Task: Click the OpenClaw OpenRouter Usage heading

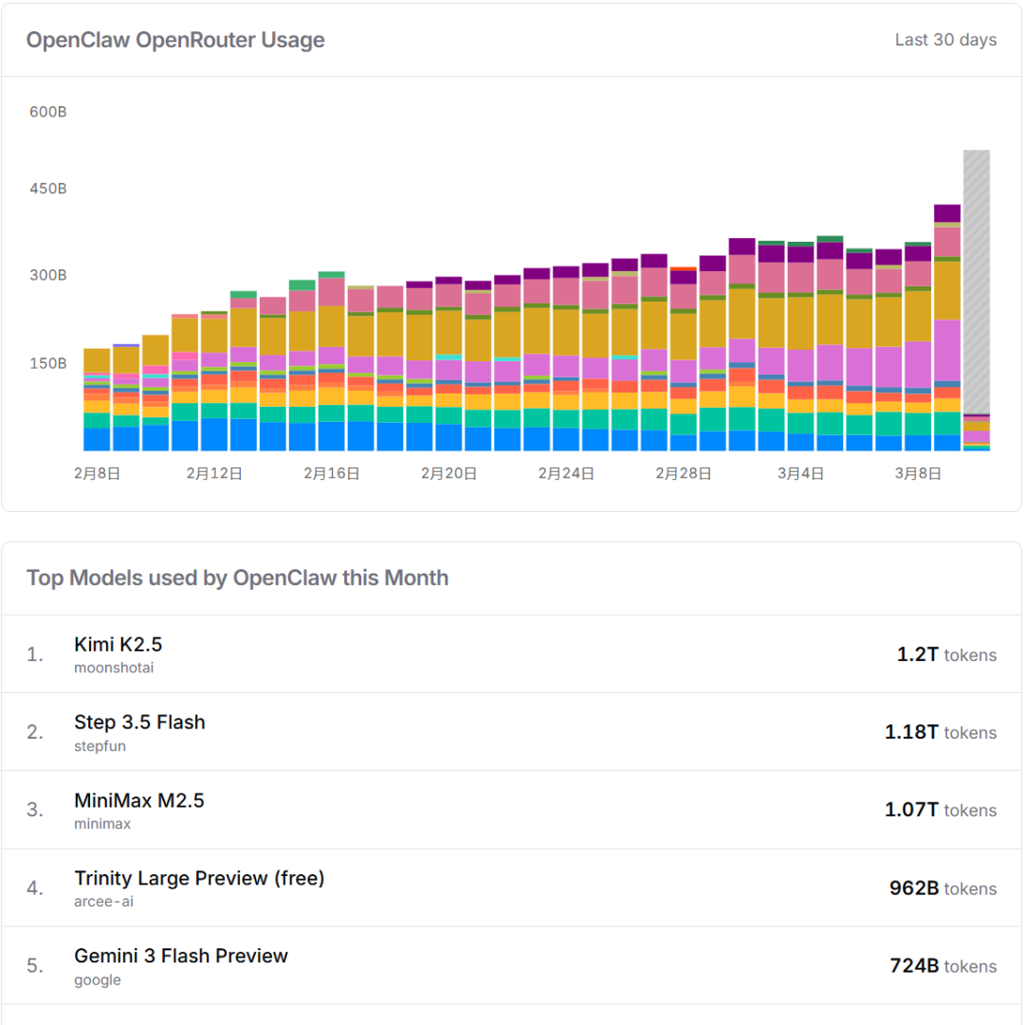Action: coord(175,40)
